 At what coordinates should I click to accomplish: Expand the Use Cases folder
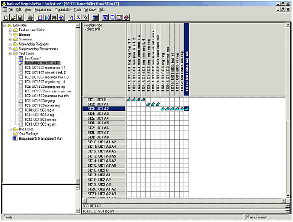click(10, 129)
